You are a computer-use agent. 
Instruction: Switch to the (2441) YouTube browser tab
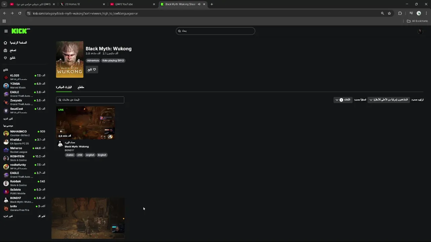tap(132, 4)
